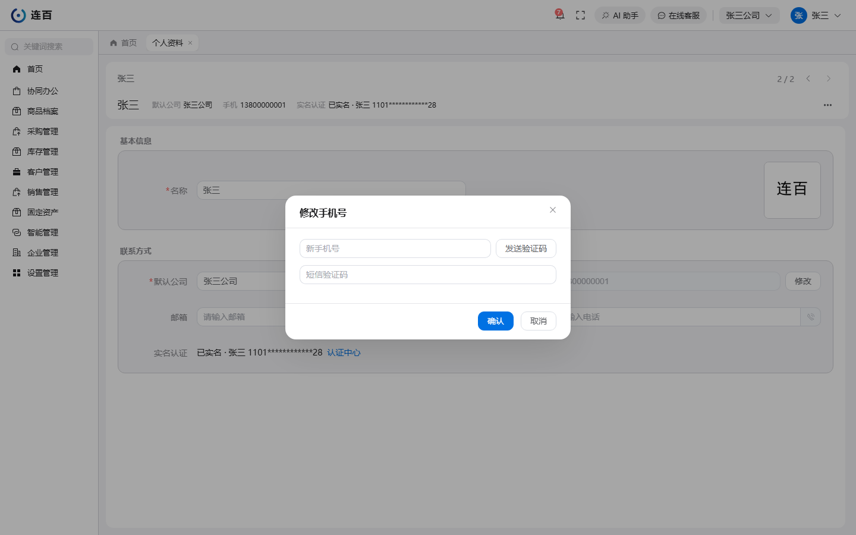Open 在线客服 support chat

(678, 15)
